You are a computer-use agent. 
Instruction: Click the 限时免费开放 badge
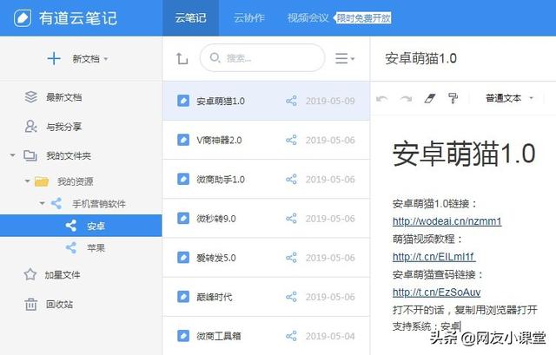point(362,18)
